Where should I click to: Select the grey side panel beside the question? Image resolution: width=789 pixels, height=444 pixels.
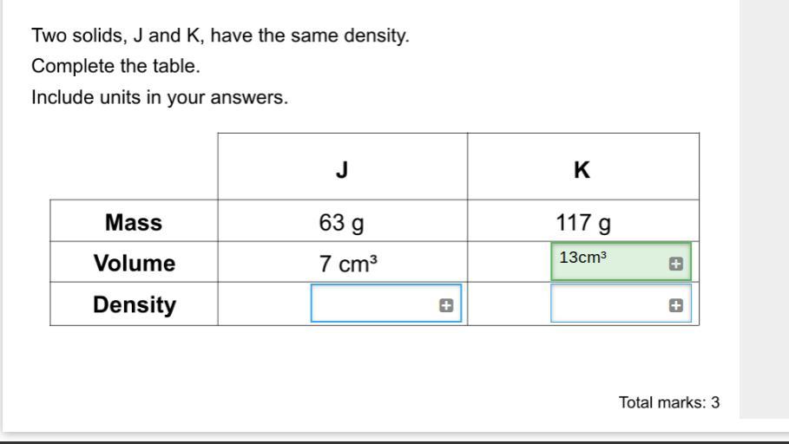(765, 209)
